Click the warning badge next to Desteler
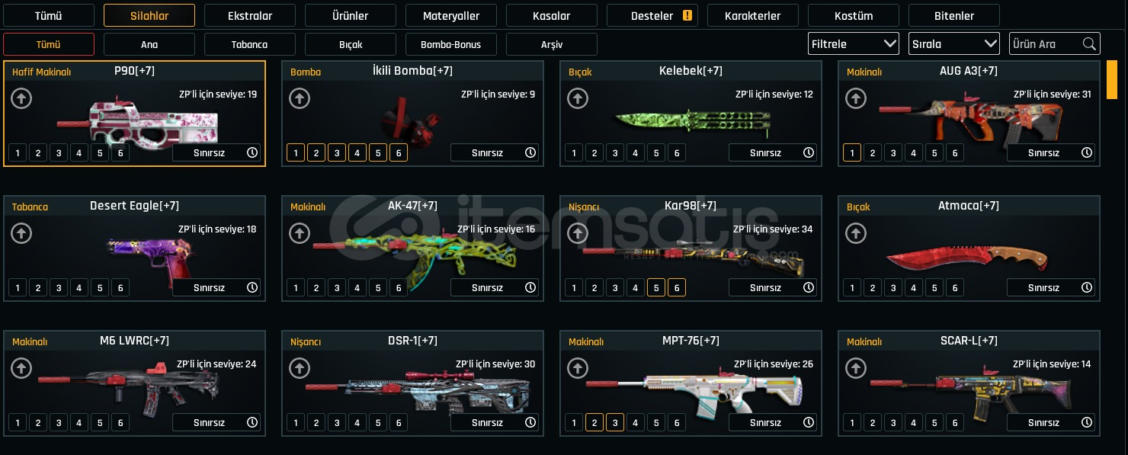Screen dimensions: 1128x455 687,14
